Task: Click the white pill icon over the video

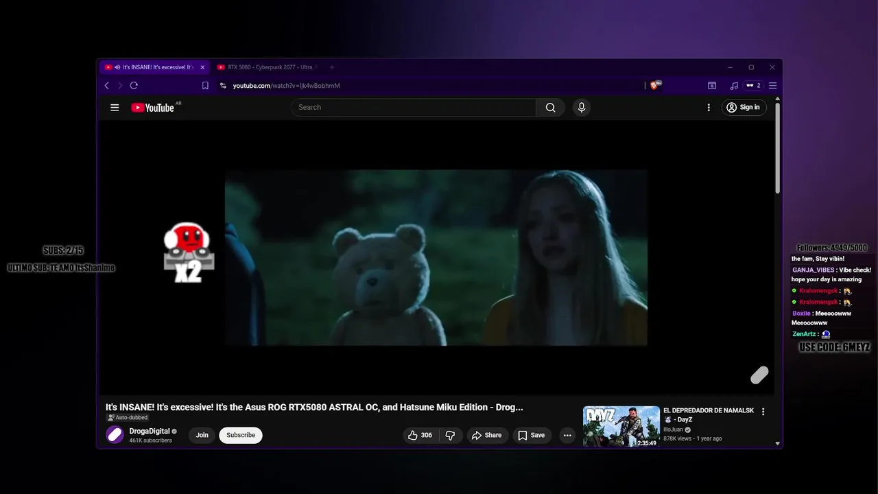Action: pos(759,375)
